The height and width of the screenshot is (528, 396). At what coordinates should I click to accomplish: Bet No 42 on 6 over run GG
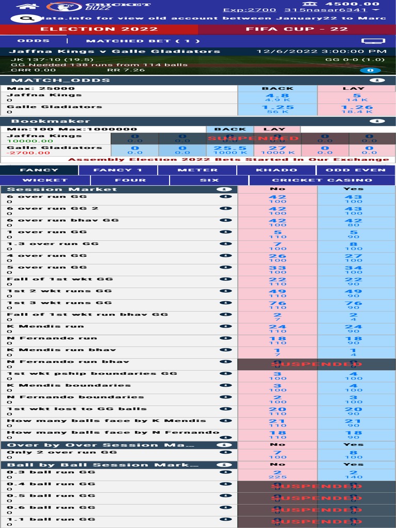tap(277, 199)
